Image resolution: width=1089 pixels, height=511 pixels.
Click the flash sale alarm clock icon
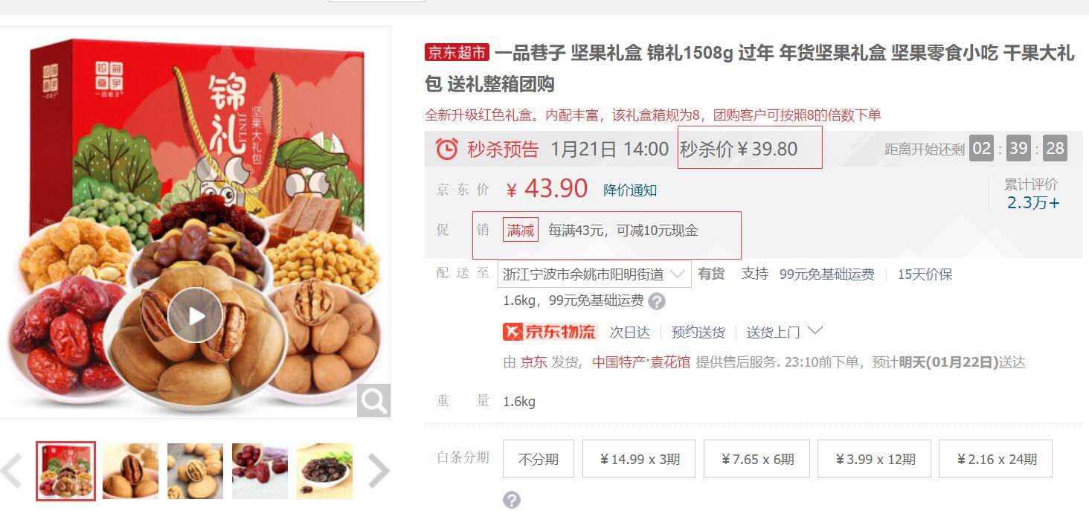pos(447,149)
